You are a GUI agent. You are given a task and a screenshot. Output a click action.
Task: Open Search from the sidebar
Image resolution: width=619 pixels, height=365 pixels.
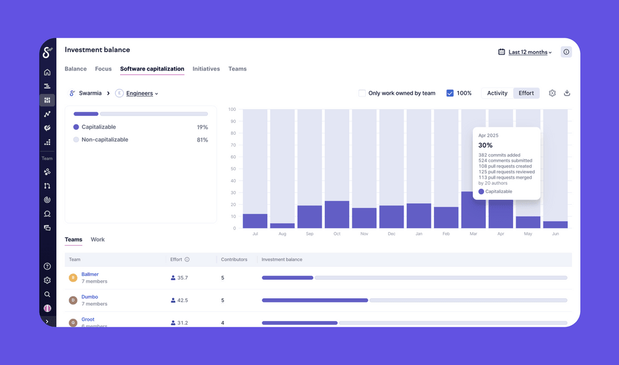pyautogui.click(x=47, y=294)
